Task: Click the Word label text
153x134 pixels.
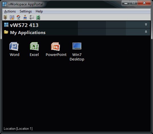Action: 15,55
